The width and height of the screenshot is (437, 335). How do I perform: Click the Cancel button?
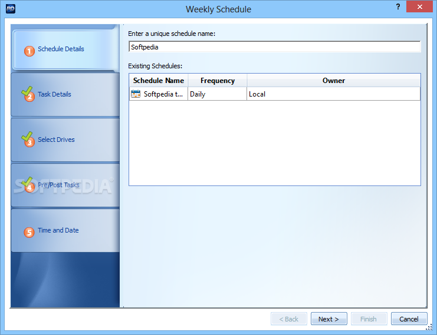click(409, 319)
